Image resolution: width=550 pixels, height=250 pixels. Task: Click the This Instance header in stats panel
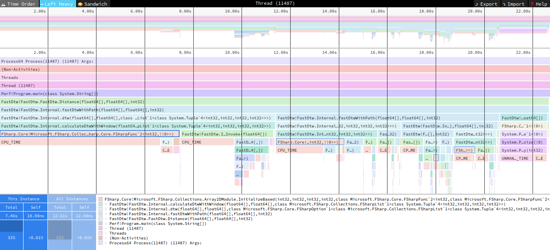point(24,199)
